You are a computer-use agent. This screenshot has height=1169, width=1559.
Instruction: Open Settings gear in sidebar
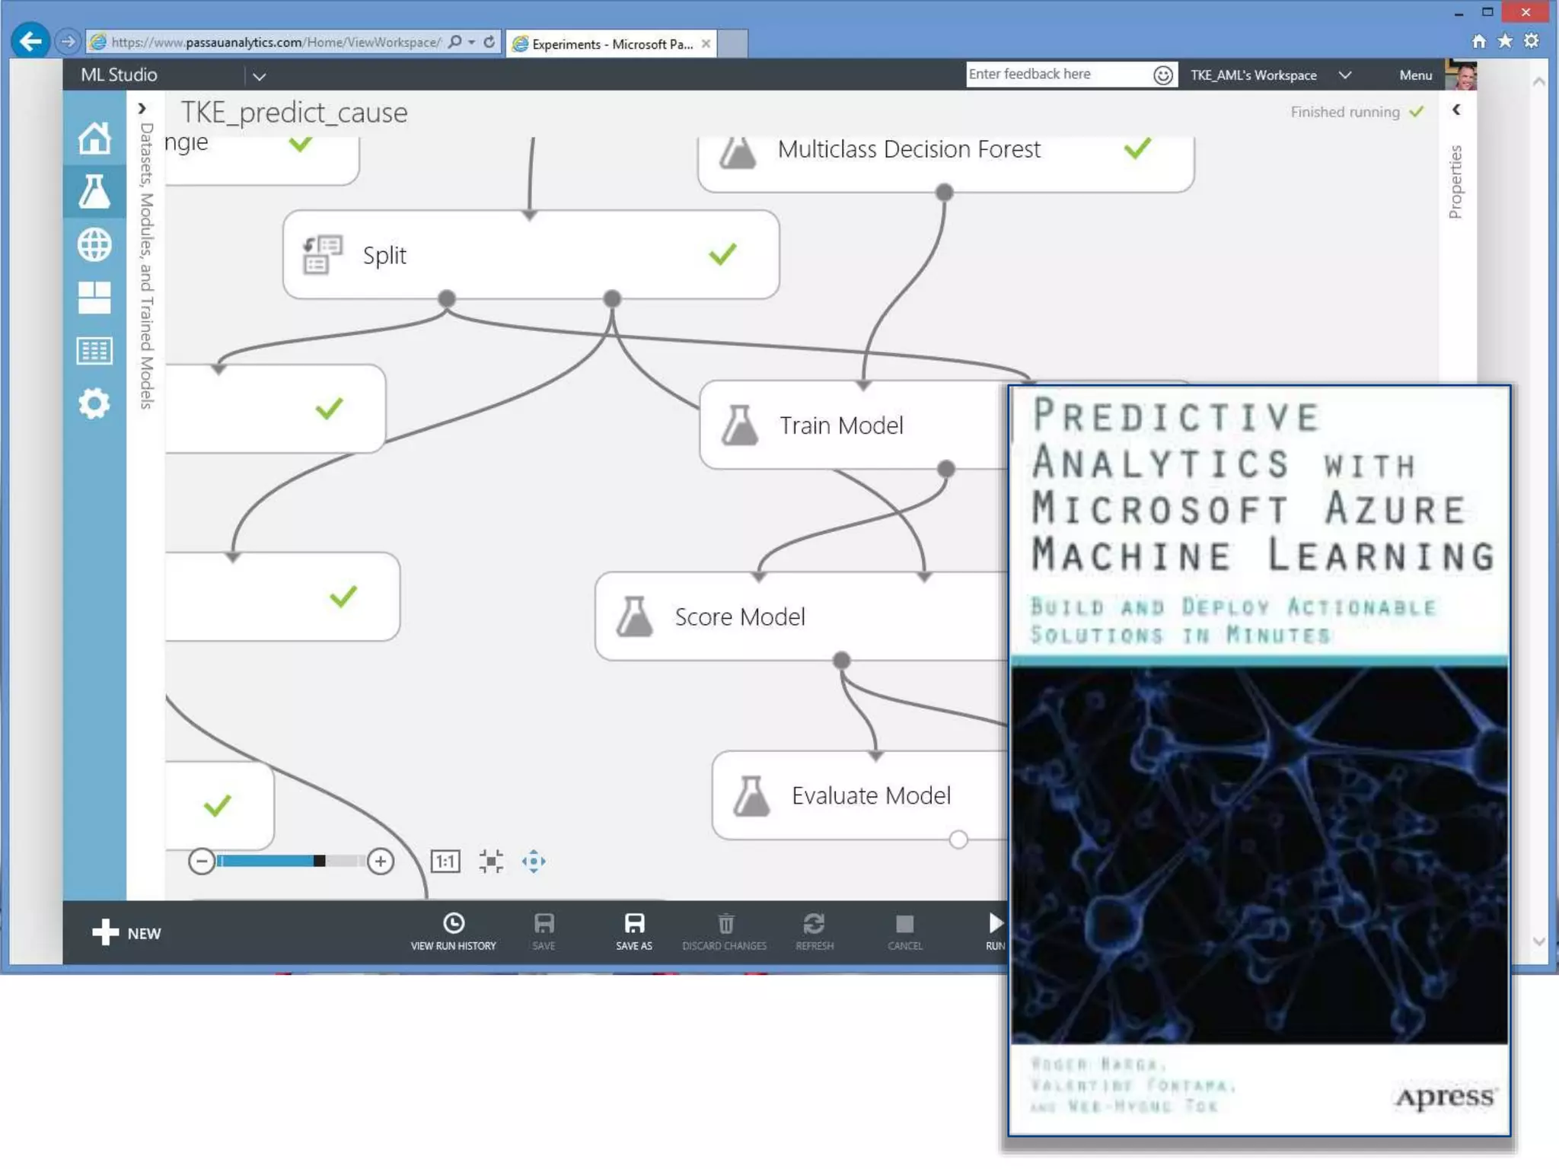[x=94, y=403]
